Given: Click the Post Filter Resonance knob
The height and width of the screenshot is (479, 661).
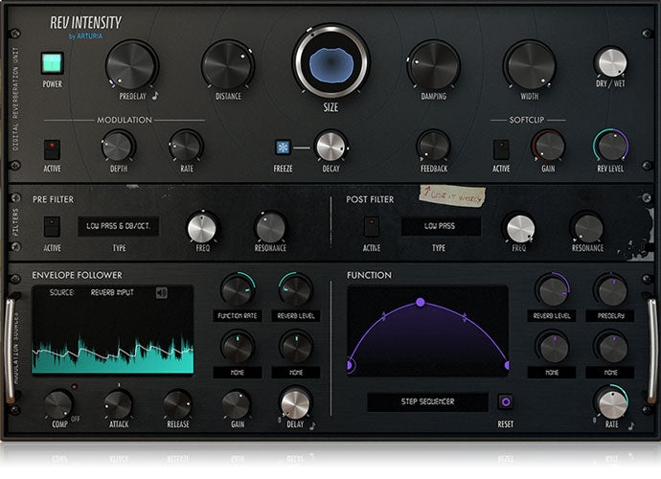Looking at the screenshot, I should pyautogui.click(x=587, y=229).
